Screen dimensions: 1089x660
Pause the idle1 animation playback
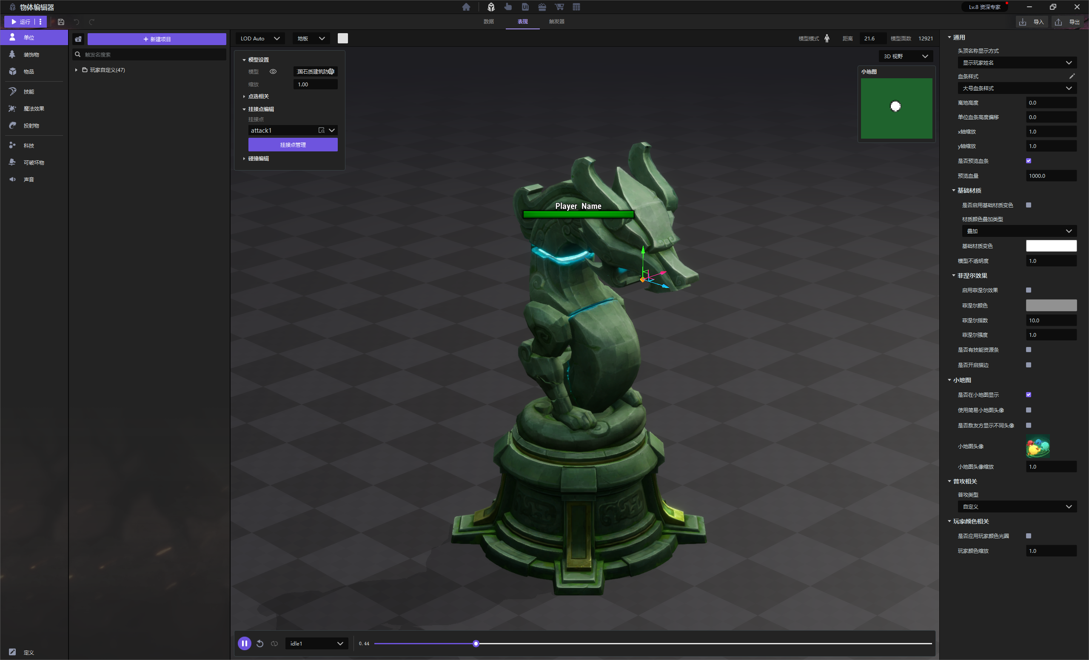(x=245, y=644)
